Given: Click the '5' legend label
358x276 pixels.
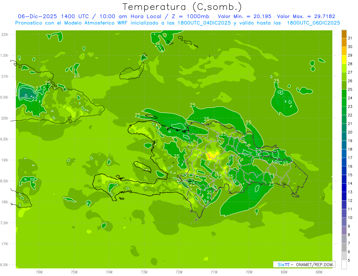Looking at the screenshot, I should coord(349,261).
